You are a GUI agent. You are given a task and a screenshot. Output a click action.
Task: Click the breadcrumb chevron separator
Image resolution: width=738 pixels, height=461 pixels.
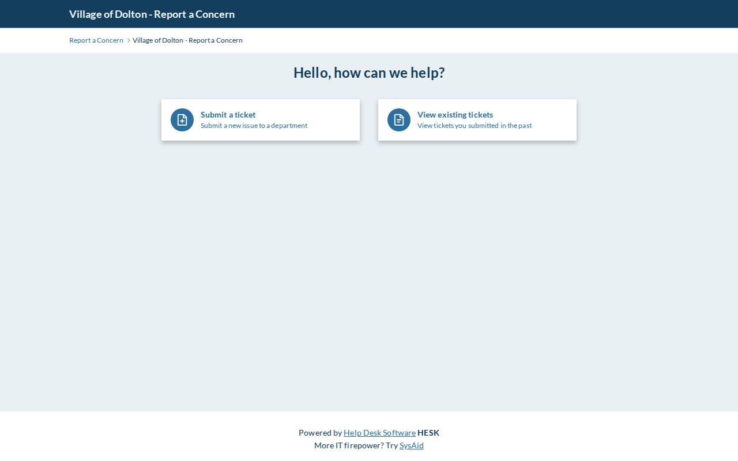(x=129, y=40)
